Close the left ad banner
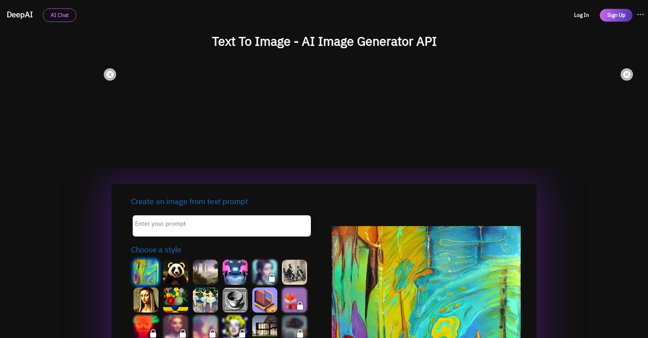Viewport: 648px width, 338px height. click(110, 75)
